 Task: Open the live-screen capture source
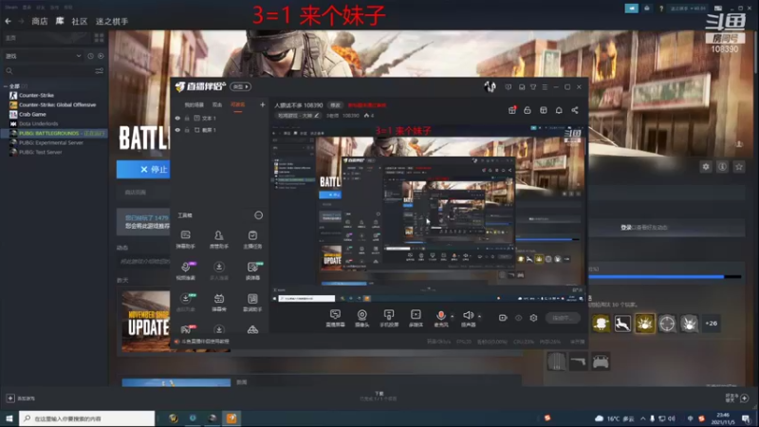335,319
